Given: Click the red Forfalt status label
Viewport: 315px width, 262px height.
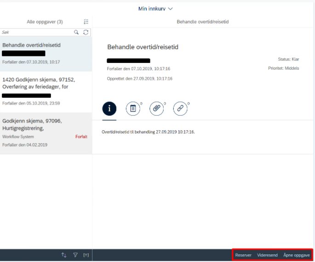Looking at the screenshot, I should tap(81, 137).
